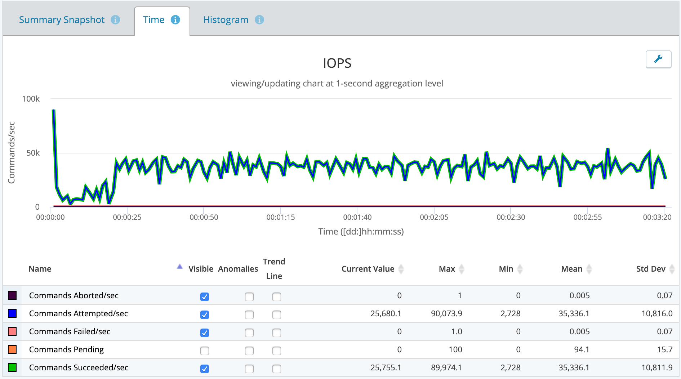Click the Commands Pending row name
Viewport: 681px width, 379px height.
point(66,349)
